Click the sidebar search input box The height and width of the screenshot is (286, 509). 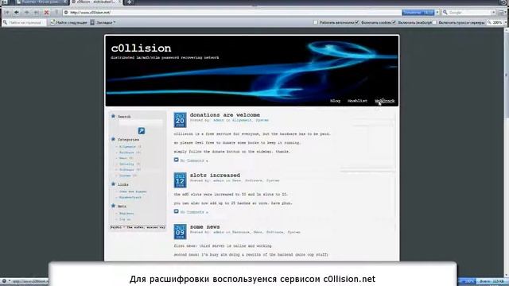[x=141, y=123]
